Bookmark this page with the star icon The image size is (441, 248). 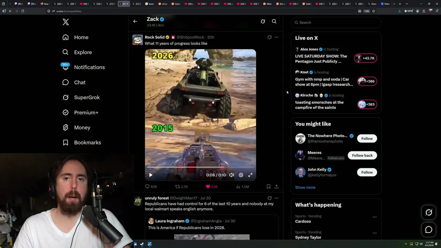pyautogui.click(x=373, y=11)
